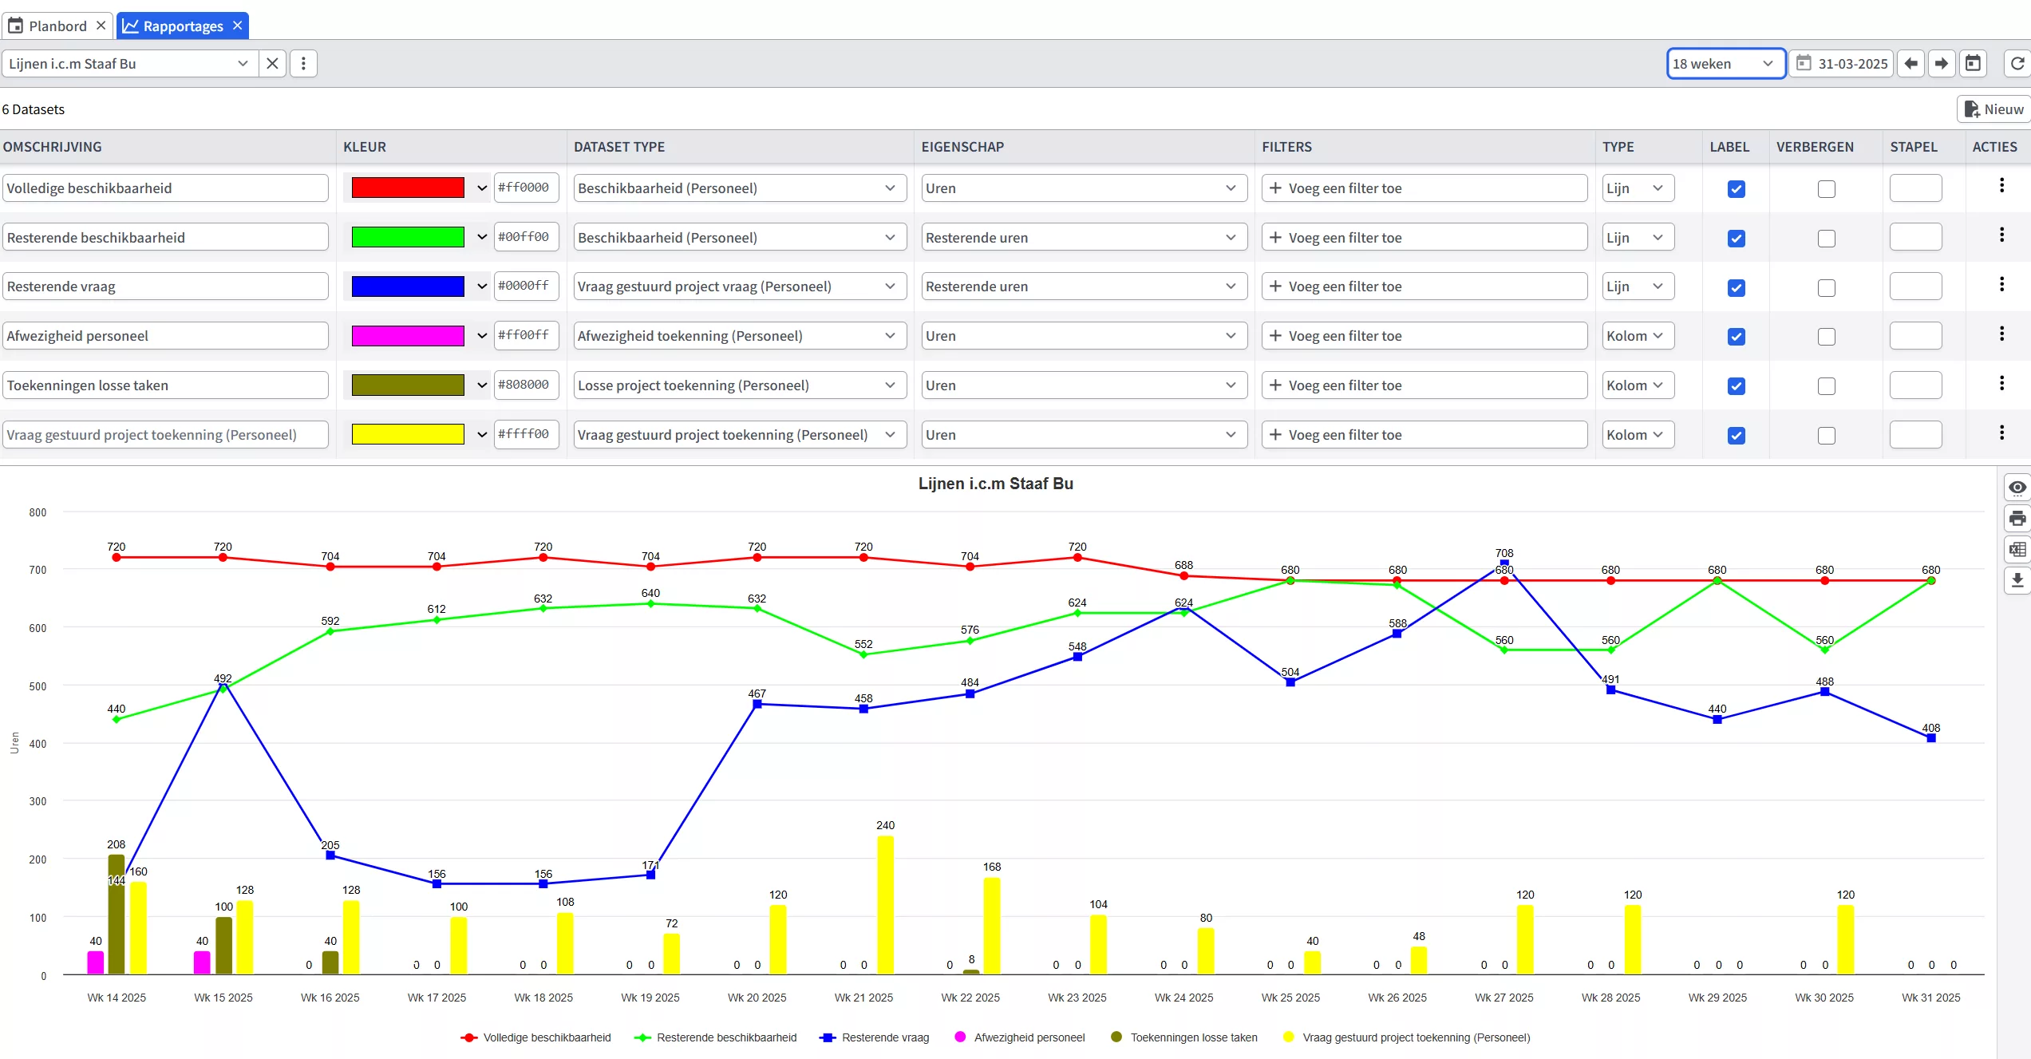The image size is (2031, 1059).
Task: Print the chart with printer icon
Action: (x=2017, y=519)
